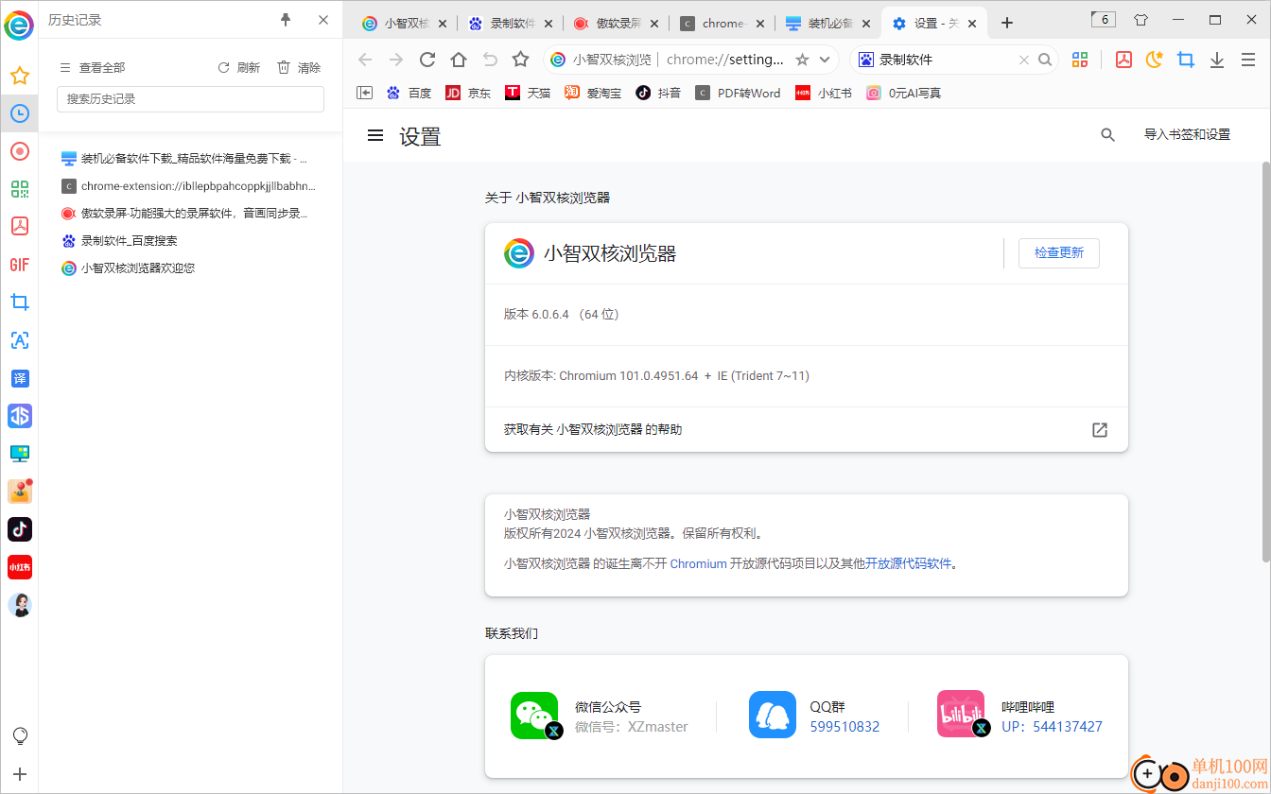
Task: Switch to the 录制软件 tab
Action: 511,24
